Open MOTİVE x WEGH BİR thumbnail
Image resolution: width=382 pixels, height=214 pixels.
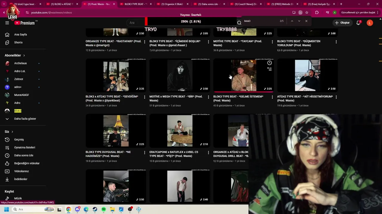(180, 75)
